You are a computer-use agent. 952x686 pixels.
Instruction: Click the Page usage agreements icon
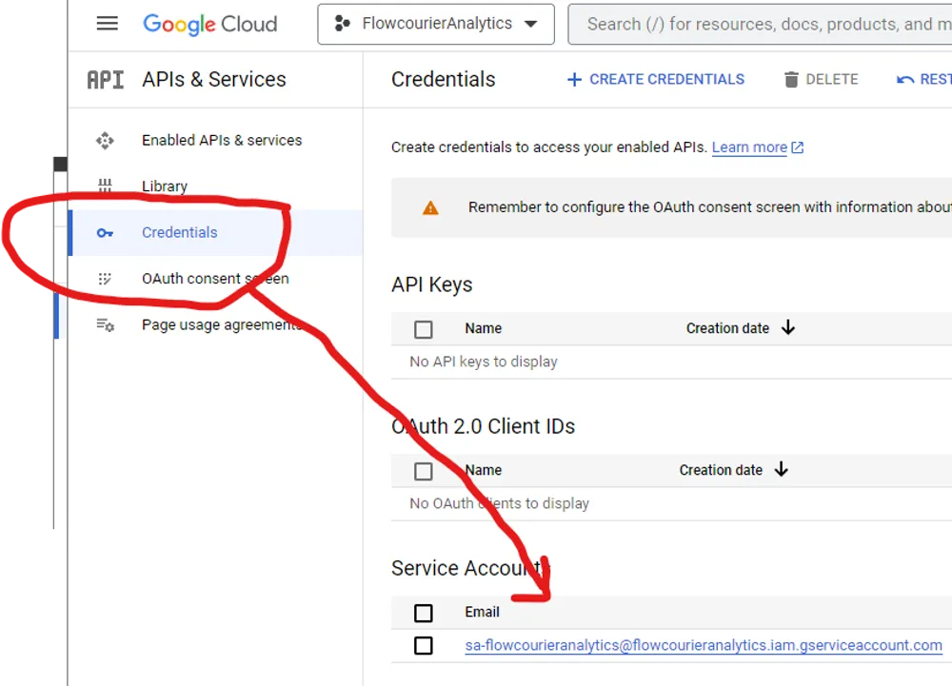105,324
